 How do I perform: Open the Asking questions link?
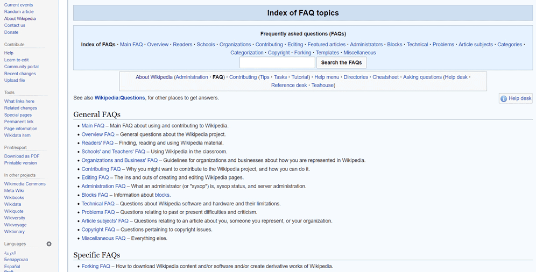pos(422,77)
